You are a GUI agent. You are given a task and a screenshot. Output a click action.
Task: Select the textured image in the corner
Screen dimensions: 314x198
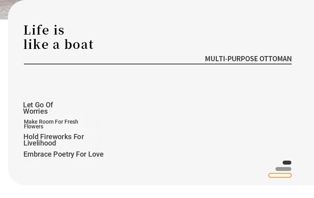(8, 9)
